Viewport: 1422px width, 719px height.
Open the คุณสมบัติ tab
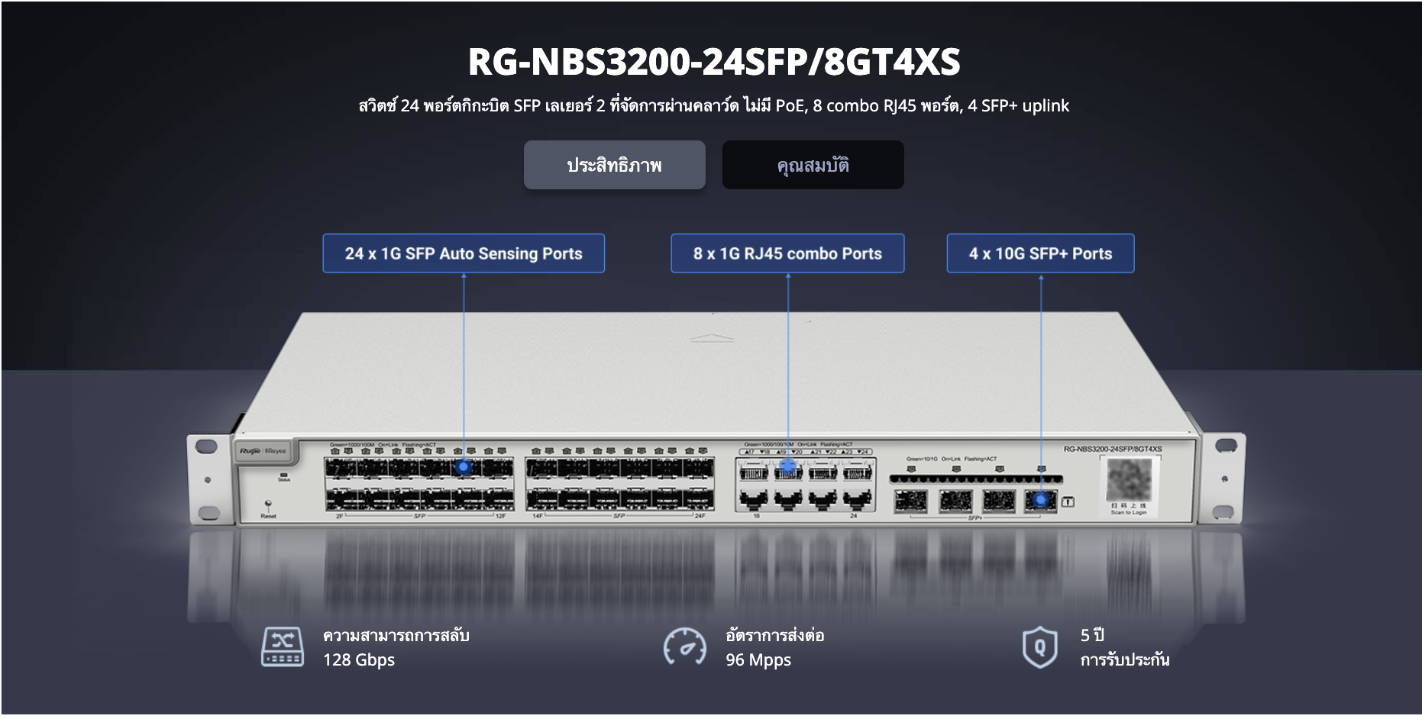(x=813, y=165)
